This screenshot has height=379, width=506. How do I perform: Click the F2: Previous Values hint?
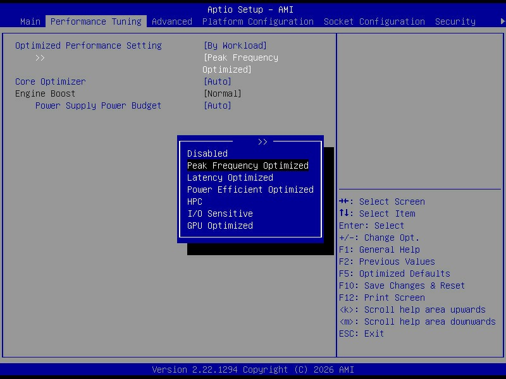point(387,262)
